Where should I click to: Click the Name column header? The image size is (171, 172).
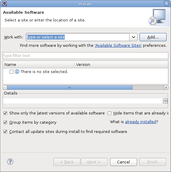(38, 64)
